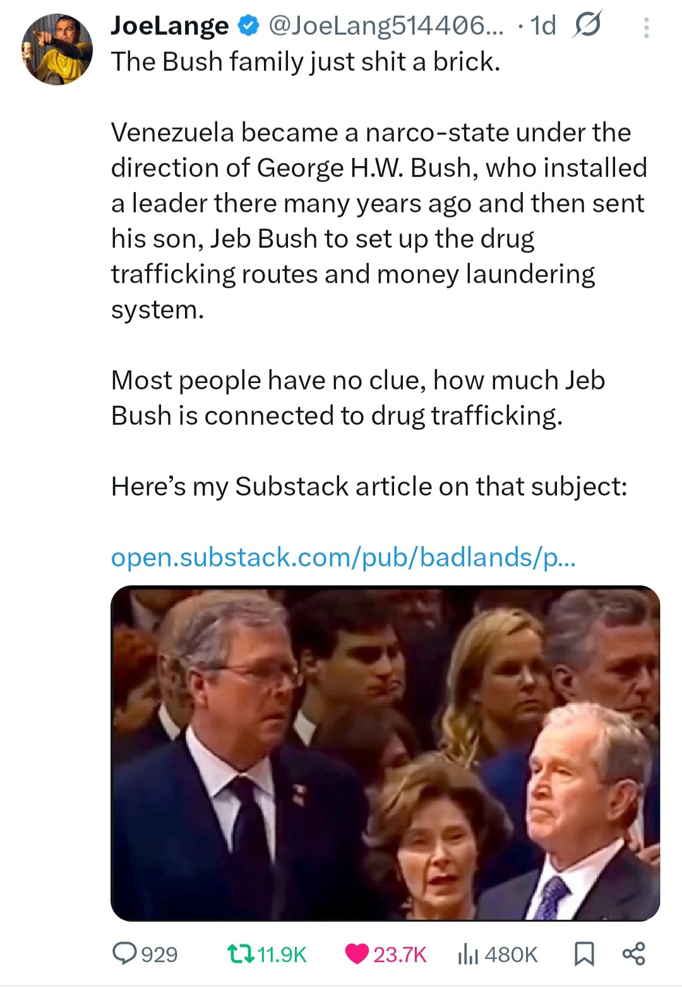Open JoeLange's profile picture avatar
The image size is (682, 988).
(57, 49)
